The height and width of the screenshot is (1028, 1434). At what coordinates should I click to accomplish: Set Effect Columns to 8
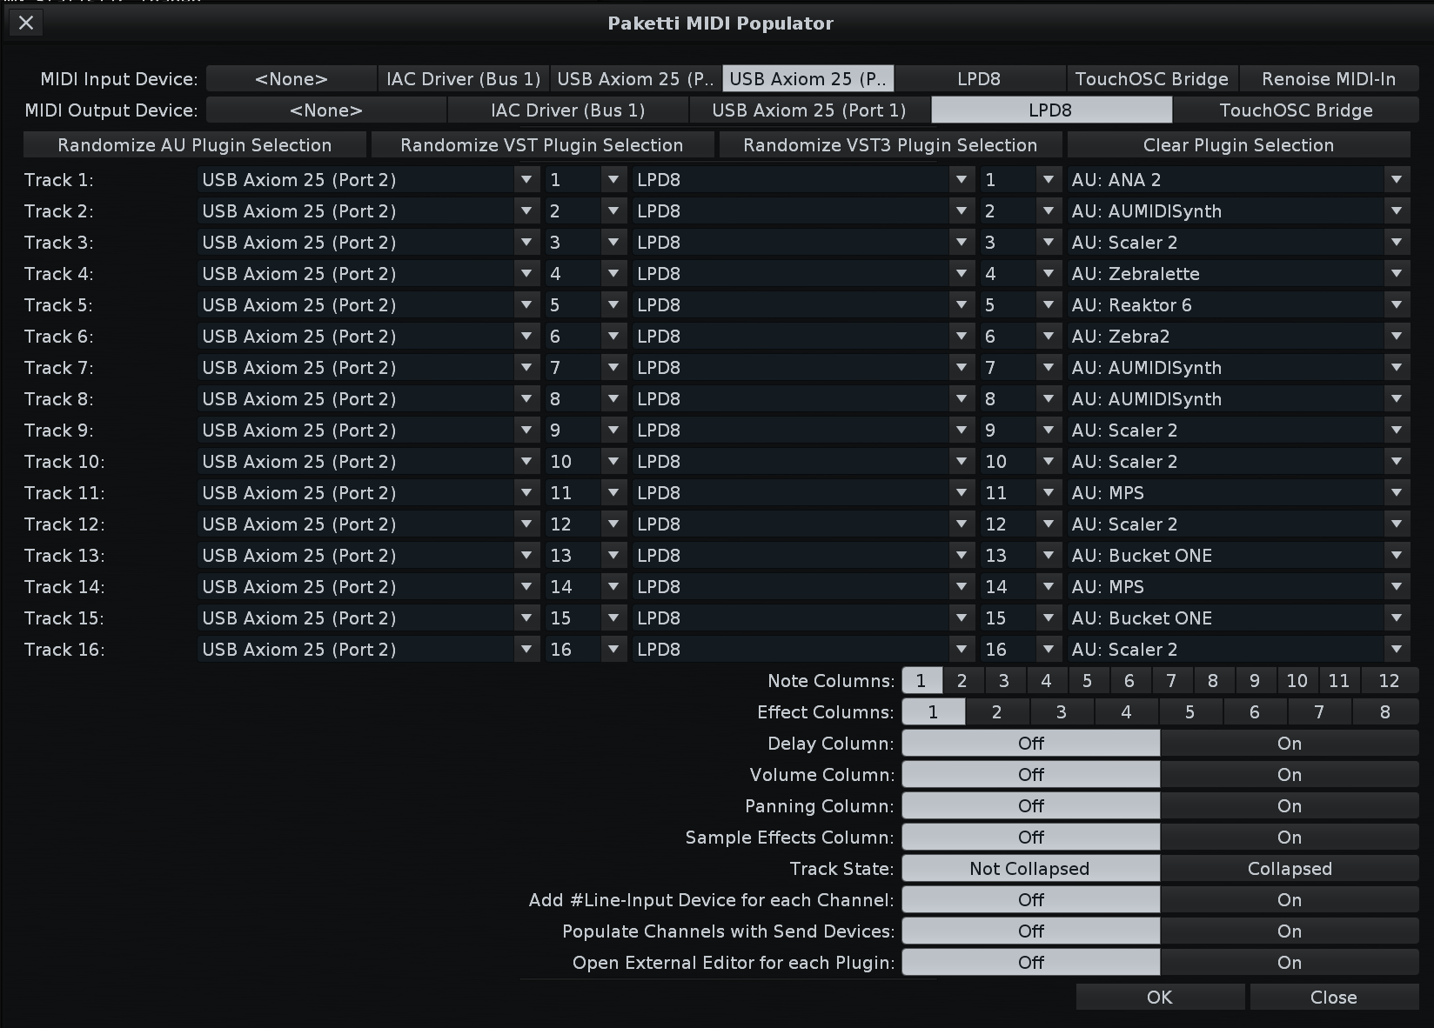pos(1384,712)
